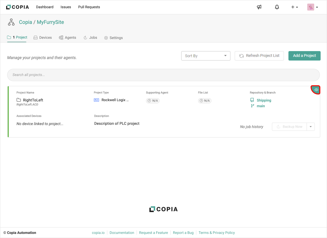Screen dimensions: 327x238
Task: Click the Copia logo in header
Action: click(17, 7)
